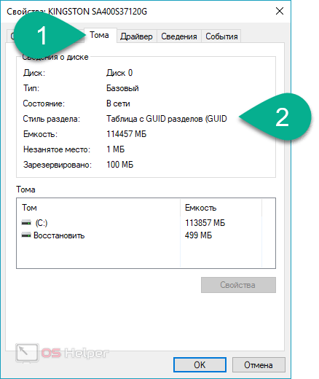Click the Незанятое место label
The image size is (319, 379).
57,149
